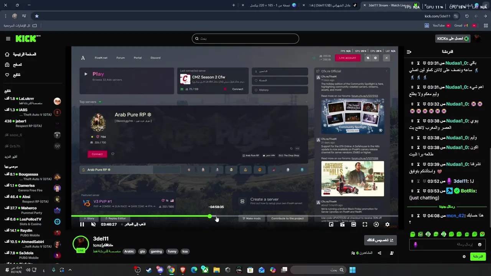Click the purple microphone icon in chat
The width and height of the screenshot is (491, 276).
point(415,244)
